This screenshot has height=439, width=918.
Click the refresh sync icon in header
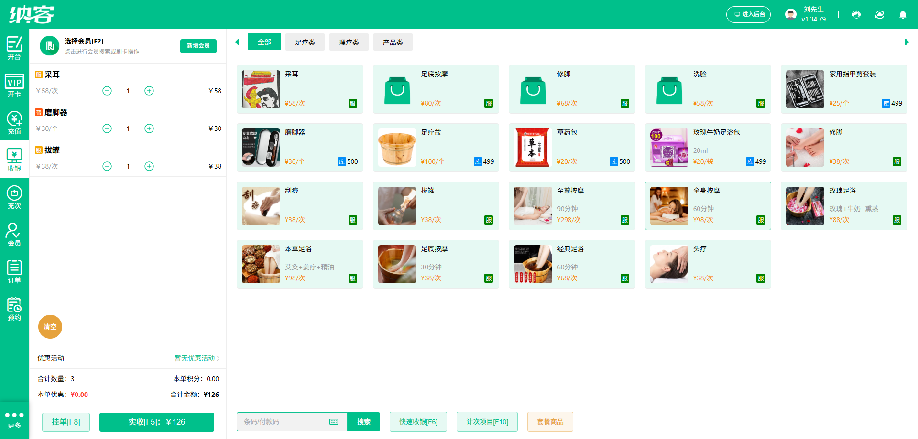[880, 15]
